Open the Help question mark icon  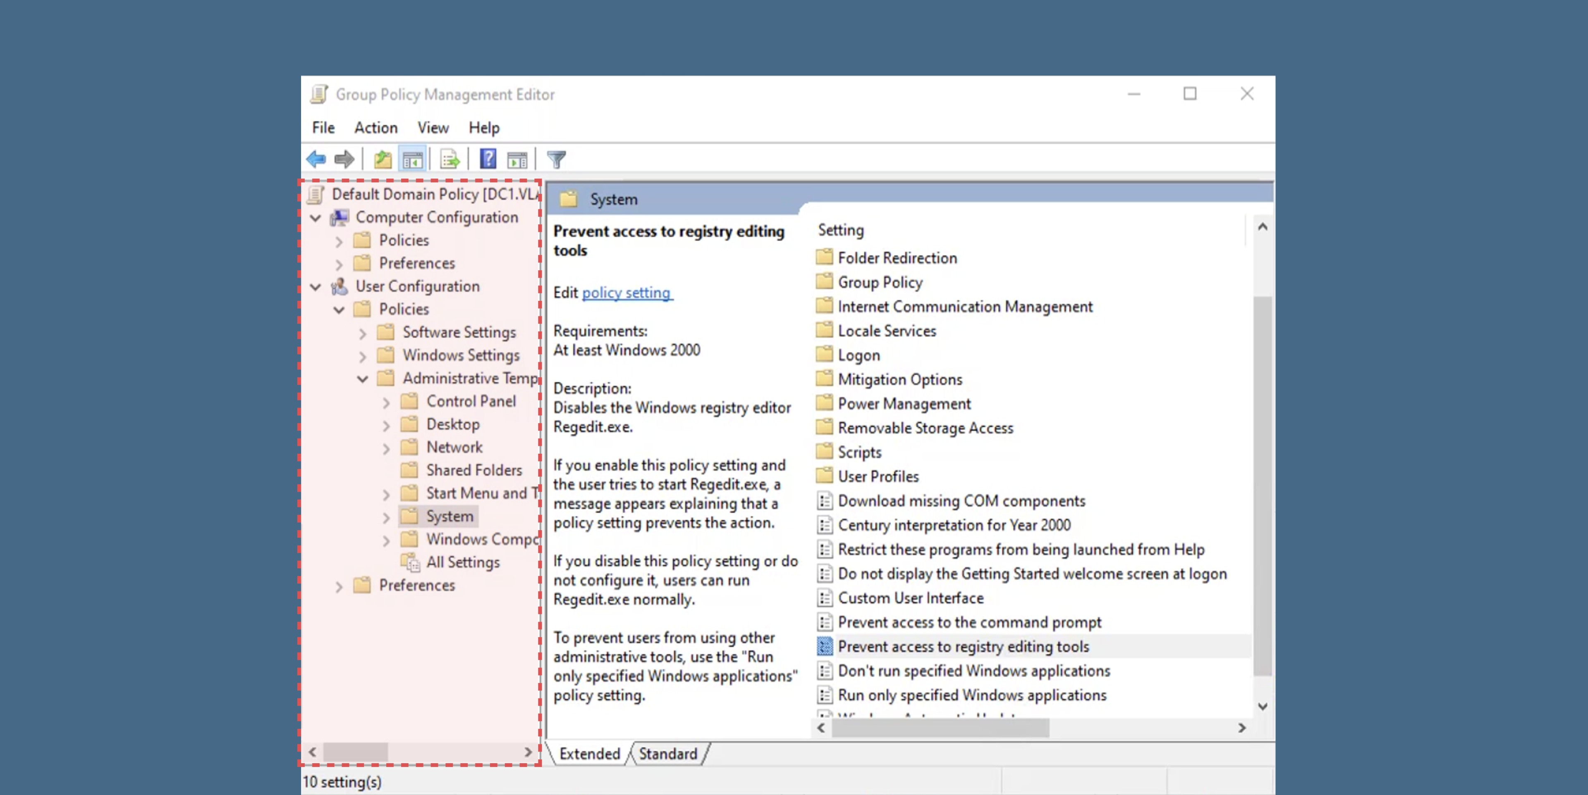488,159
